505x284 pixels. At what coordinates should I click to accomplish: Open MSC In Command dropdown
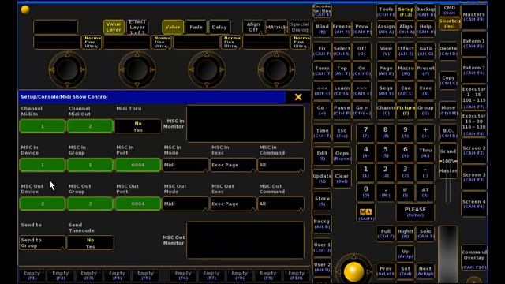(x=281, y=165)
